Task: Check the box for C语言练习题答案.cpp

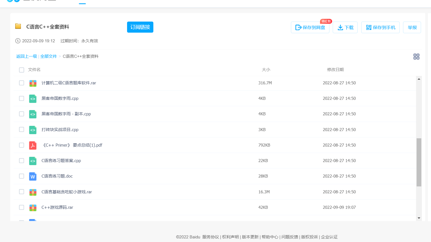Action: pyautogui.click(x=22, y=161)
